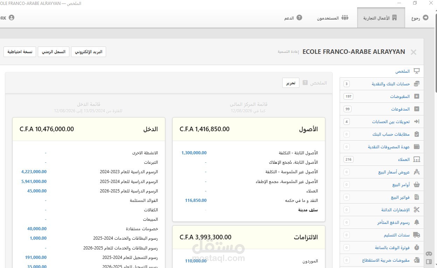This screenshot has height=268, width=437.
Task: Click the billable time stopwatch icon
Action: point(416,248)
